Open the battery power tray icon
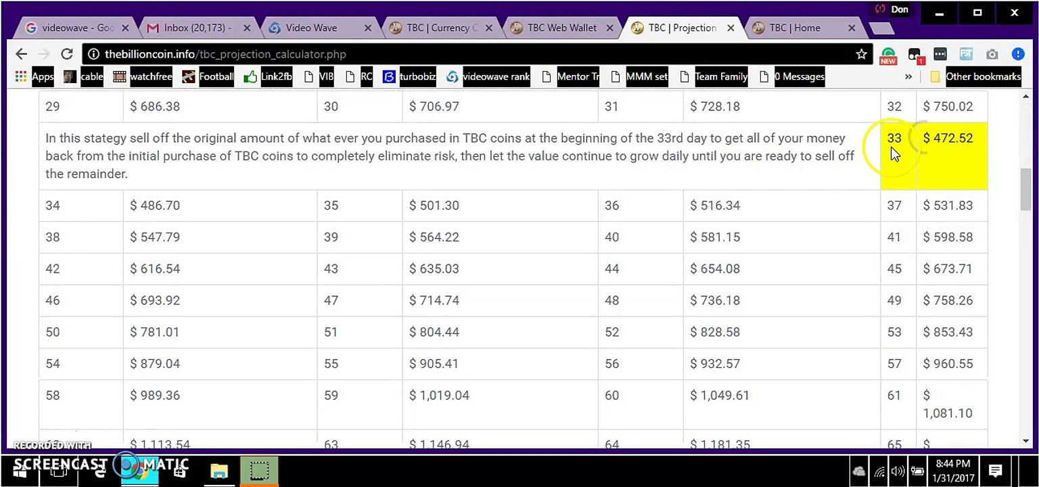The width and height of the screenshot is (1039, 487). (917, 471)
